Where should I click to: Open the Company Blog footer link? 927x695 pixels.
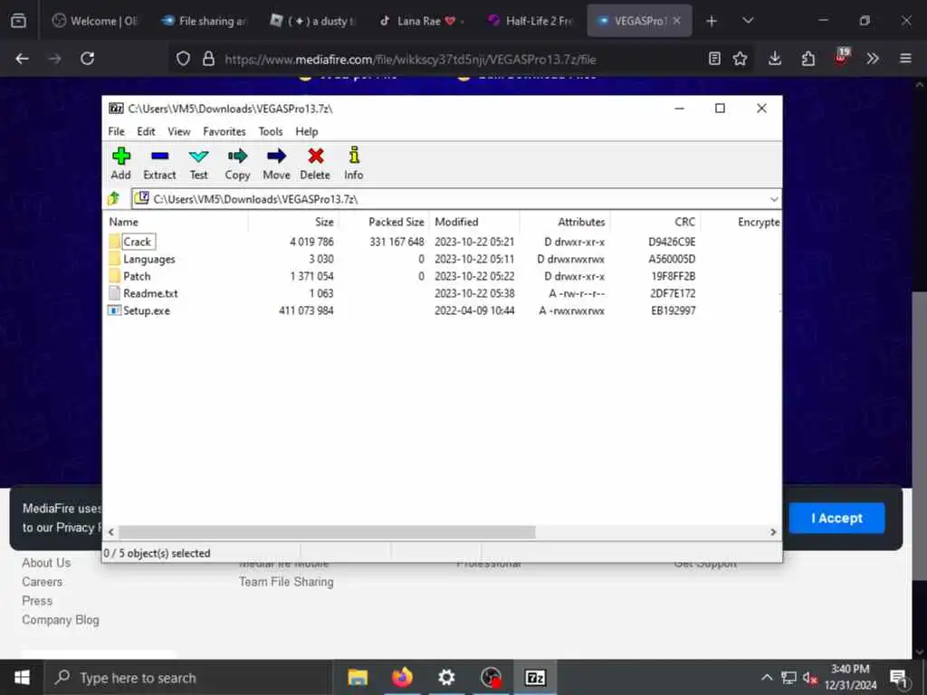[x=61, y=620]
